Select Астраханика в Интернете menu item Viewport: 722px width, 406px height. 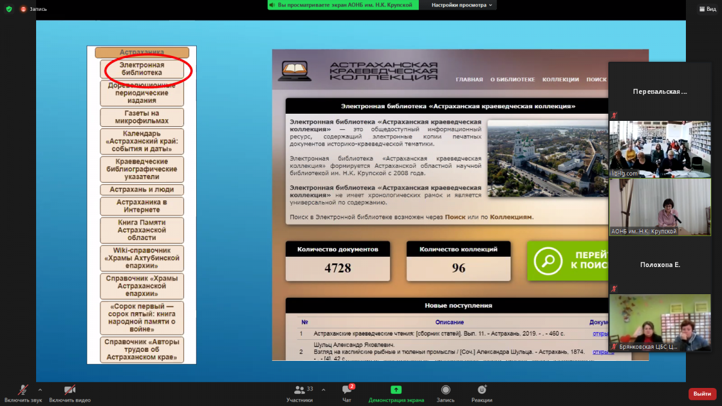pyautogui.click(x=142, y=206)
